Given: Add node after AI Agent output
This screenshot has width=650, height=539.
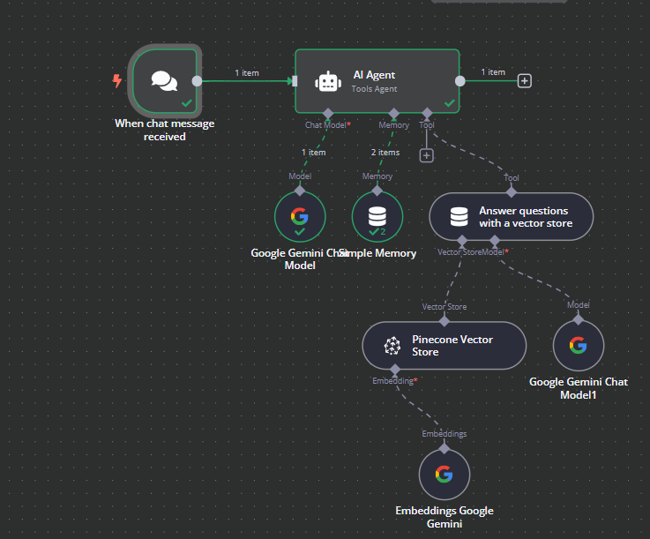Looking at the screenshot, I should 525,81.
